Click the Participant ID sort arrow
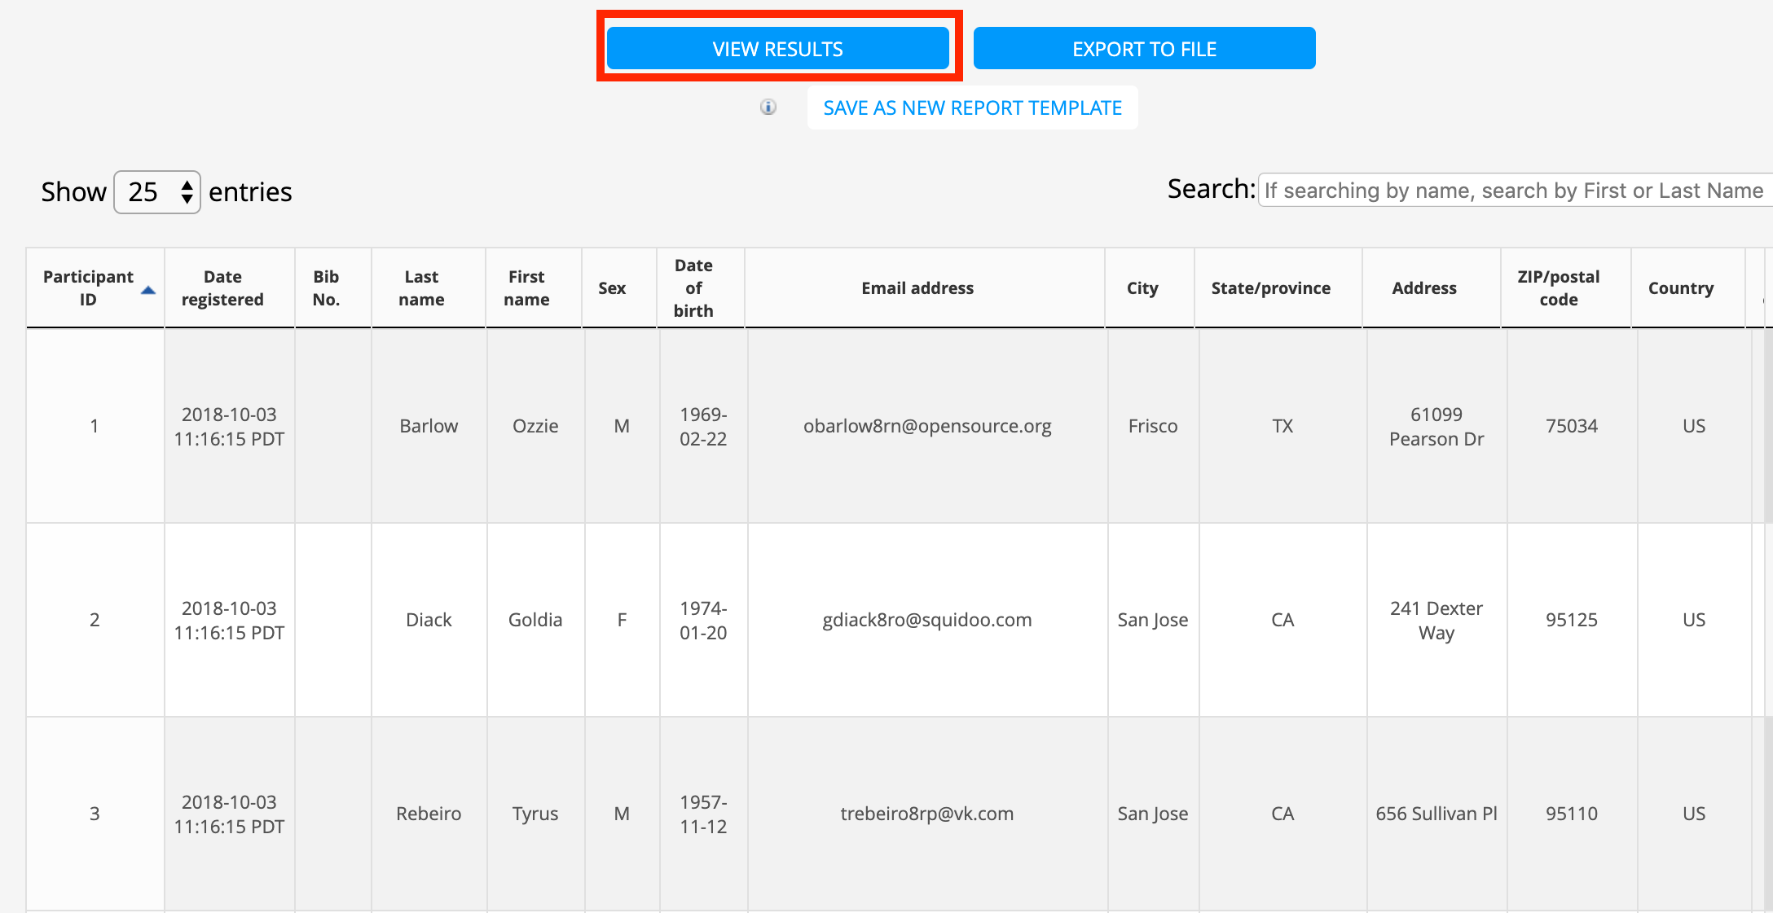This screenshot has width=1773, height=913. tap(147, 291)
